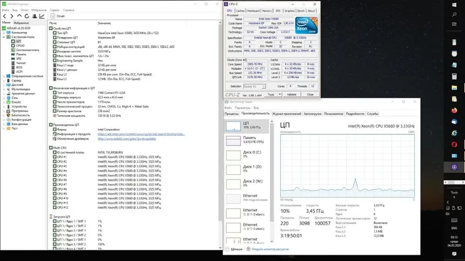The image size is (465, 261).
Task: Click the Intel Xeon logo in CPU-Z
Action: coord(306,25)
